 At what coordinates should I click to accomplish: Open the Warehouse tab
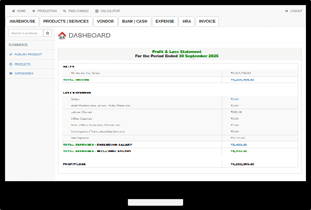(22, 21)
